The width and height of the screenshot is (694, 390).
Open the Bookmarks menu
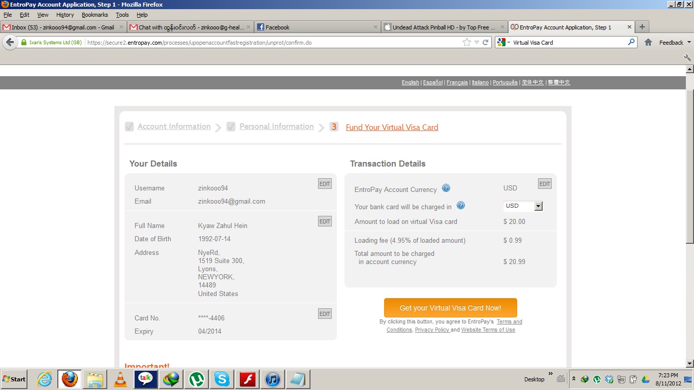point(95,15)
